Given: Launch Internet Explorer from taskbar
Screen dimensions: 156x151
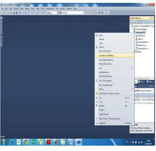Looking at the screenshot, I should click(11, 142).
